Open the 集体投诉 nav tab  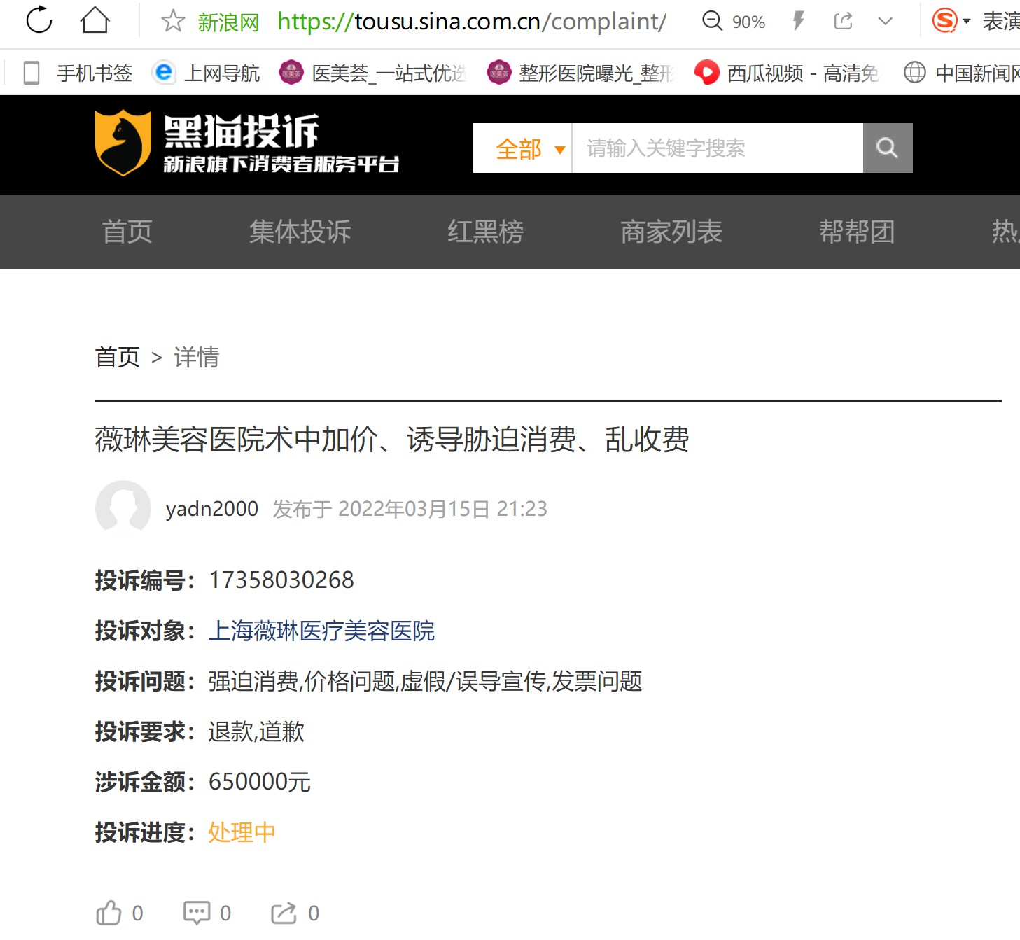tap(300, 232)
